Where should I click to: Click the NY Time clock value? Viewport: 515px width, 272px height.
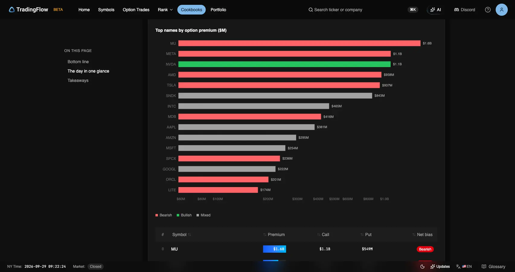[45, 267]
